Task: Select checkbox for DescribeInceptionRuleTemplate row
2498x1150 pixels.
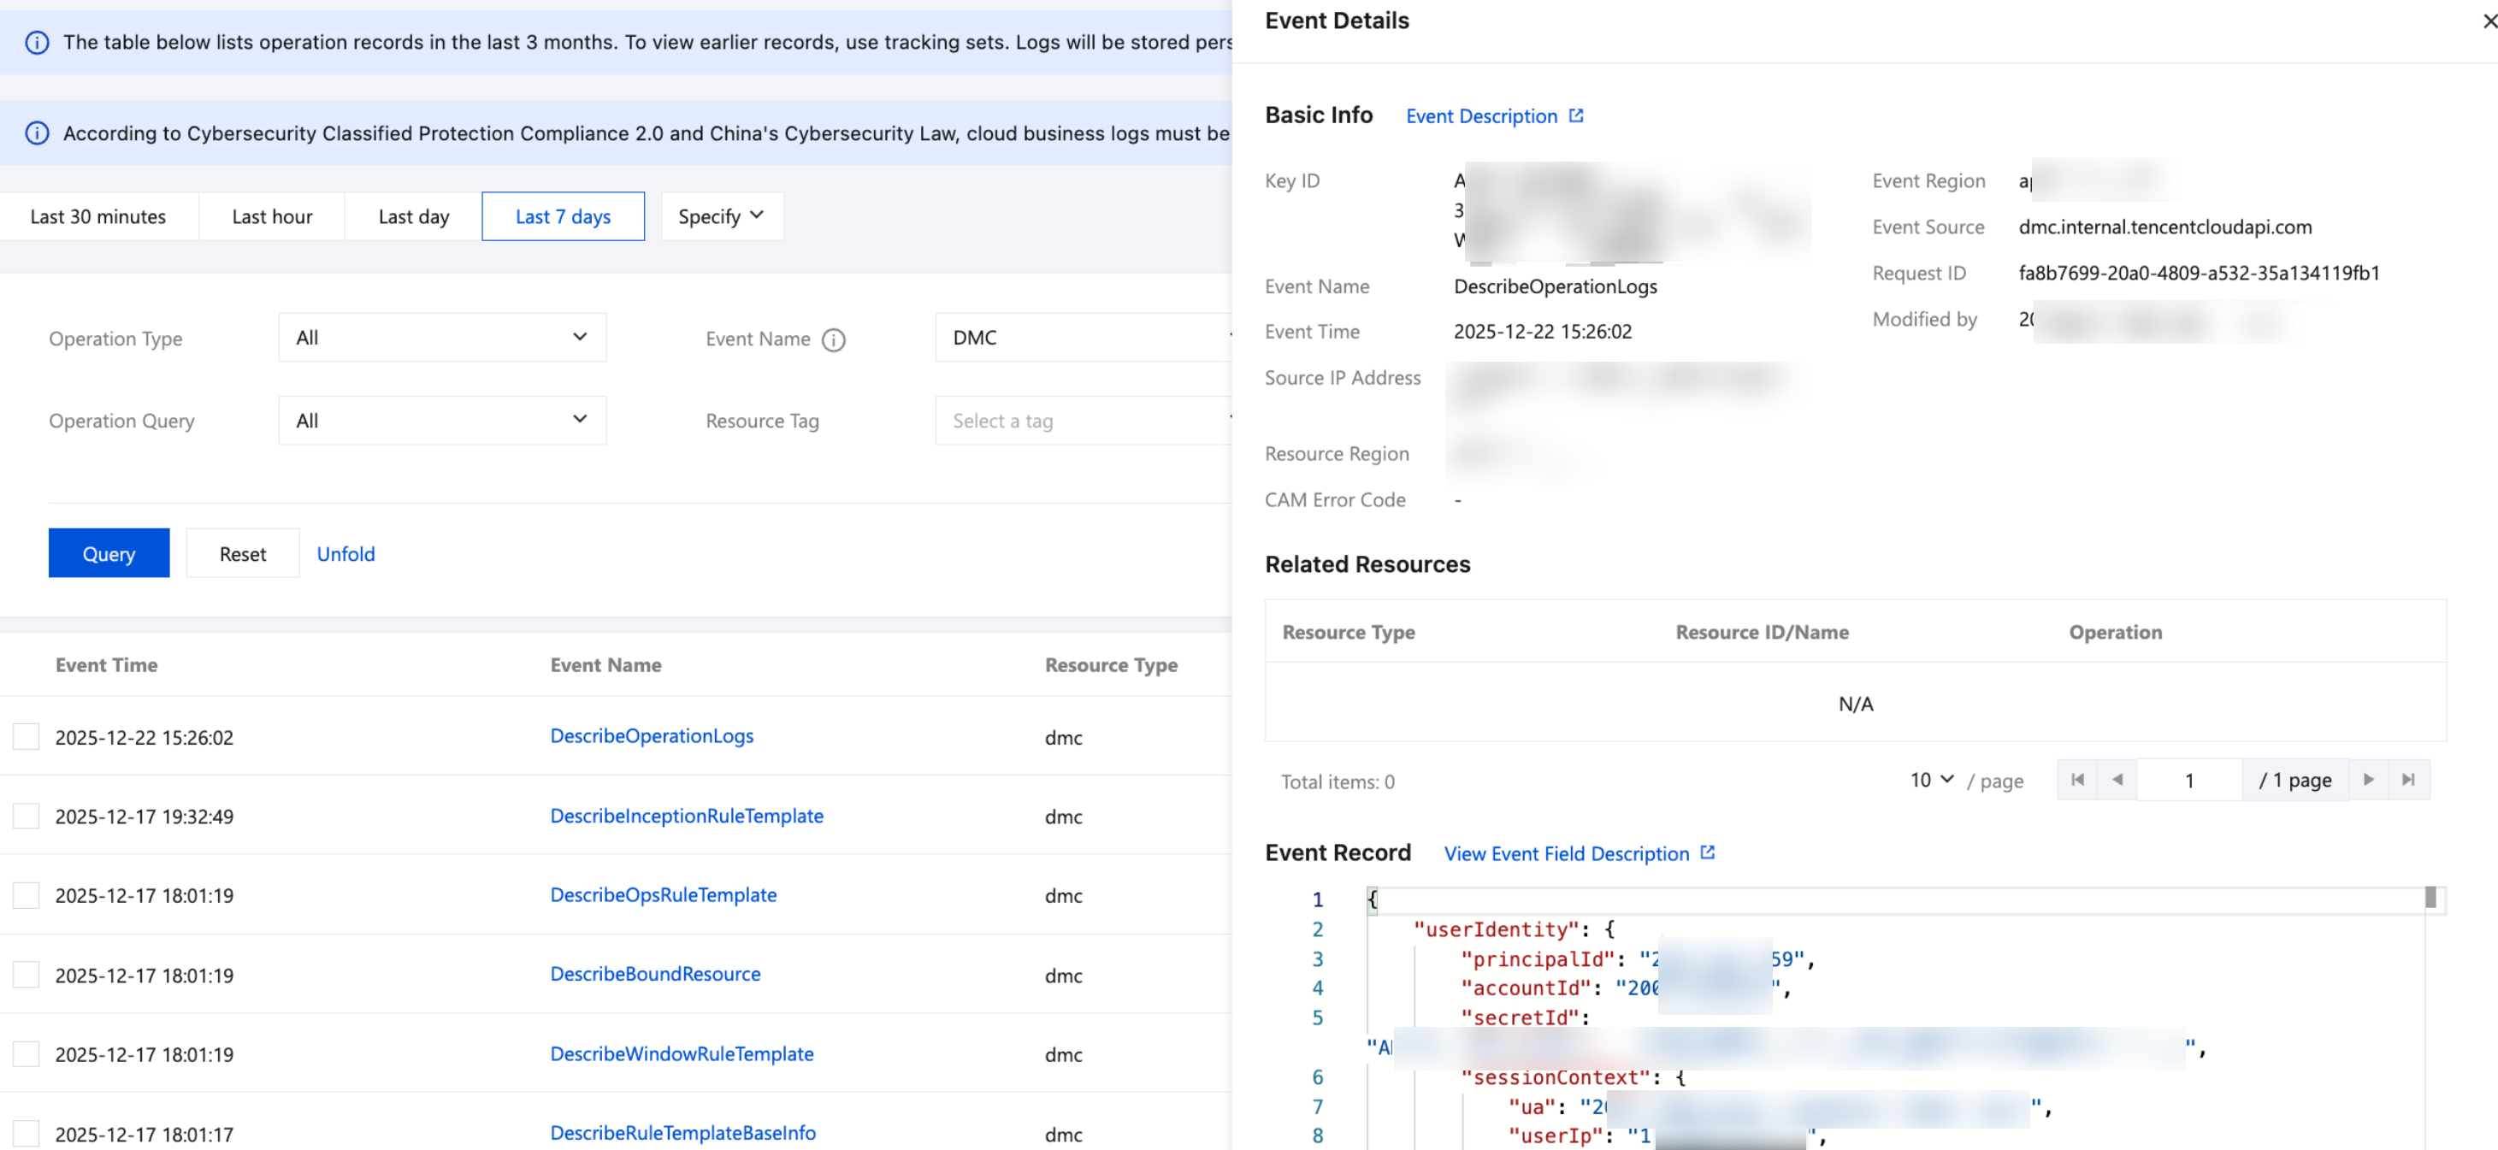Action: [27, 817]
